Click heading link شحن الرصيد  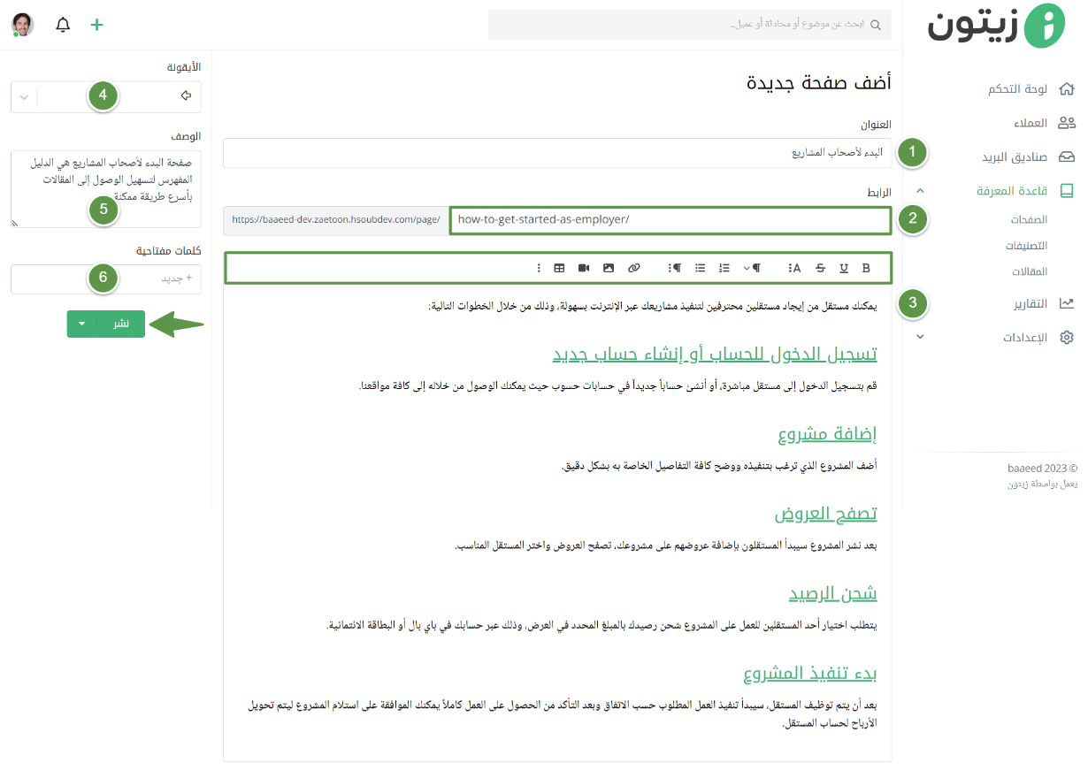[x=833, y=592]
